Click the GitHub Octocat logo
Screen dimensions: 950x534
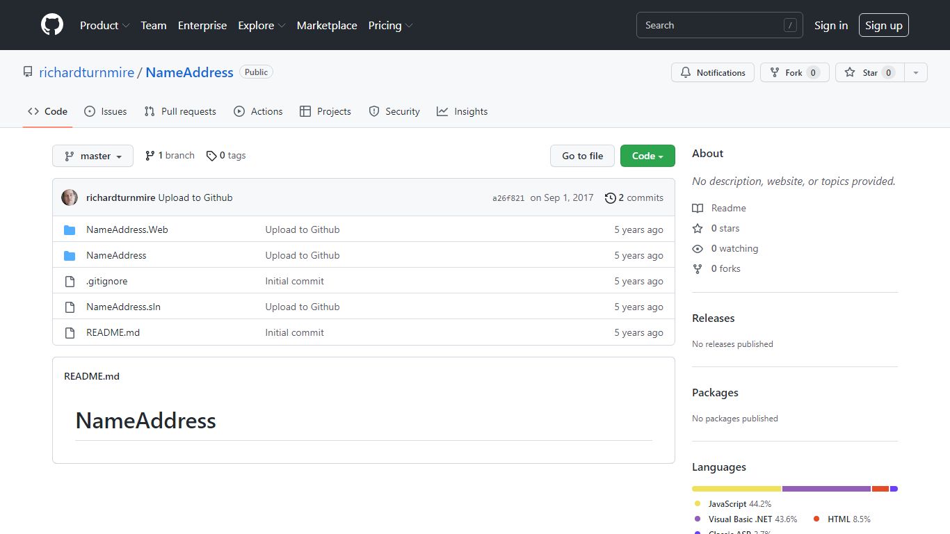click(52, 25)
